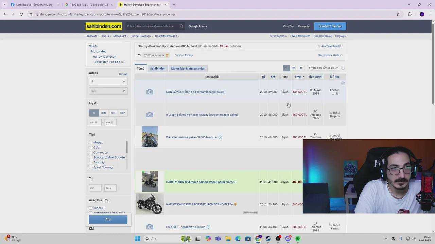Click Harley-Davidson in category tree
This screenshot has height=244, width=435.
tap(104, 57)
